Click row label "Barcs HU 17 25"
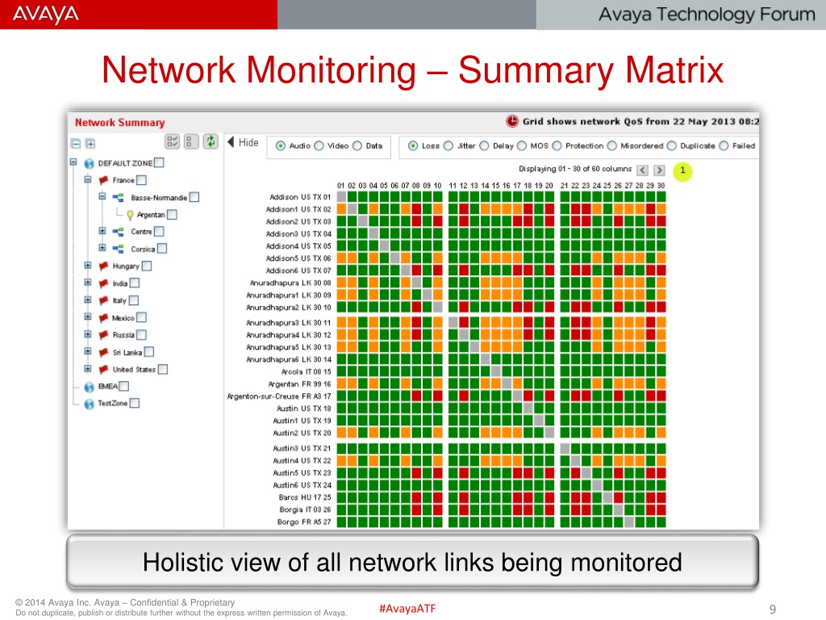The height and width of the screenshot is (620, 826). 305,497
